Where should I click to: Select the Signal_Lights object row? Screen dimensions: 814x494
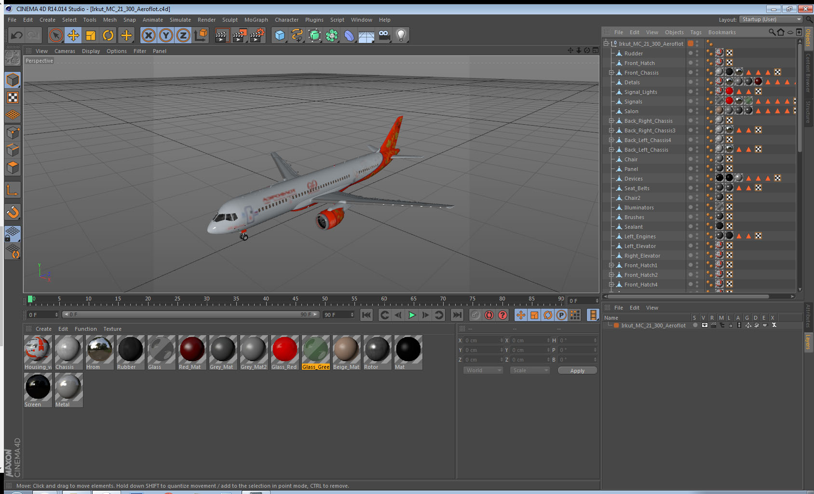tap(641, 92)
